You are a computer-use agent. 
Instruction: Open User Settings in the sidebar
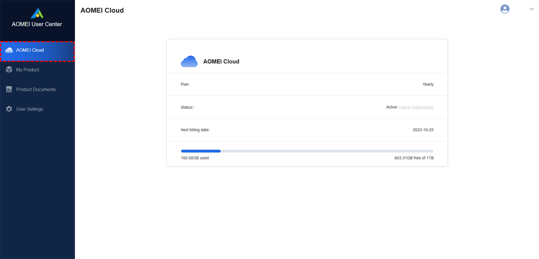(37, 109)
